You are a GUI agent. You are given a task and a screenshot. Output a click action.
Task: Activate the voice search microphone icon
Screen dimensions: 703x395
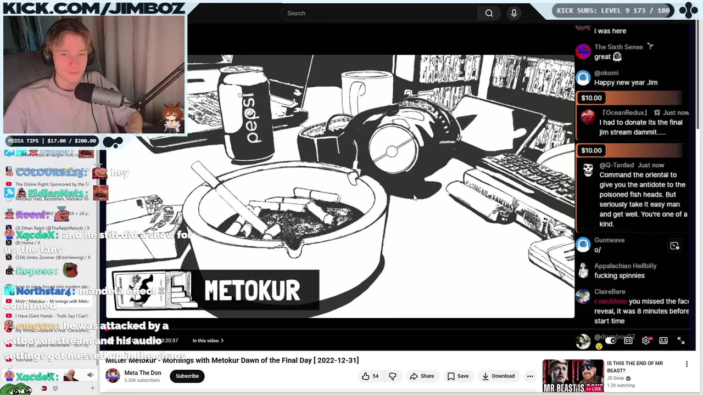pos(514,13)
